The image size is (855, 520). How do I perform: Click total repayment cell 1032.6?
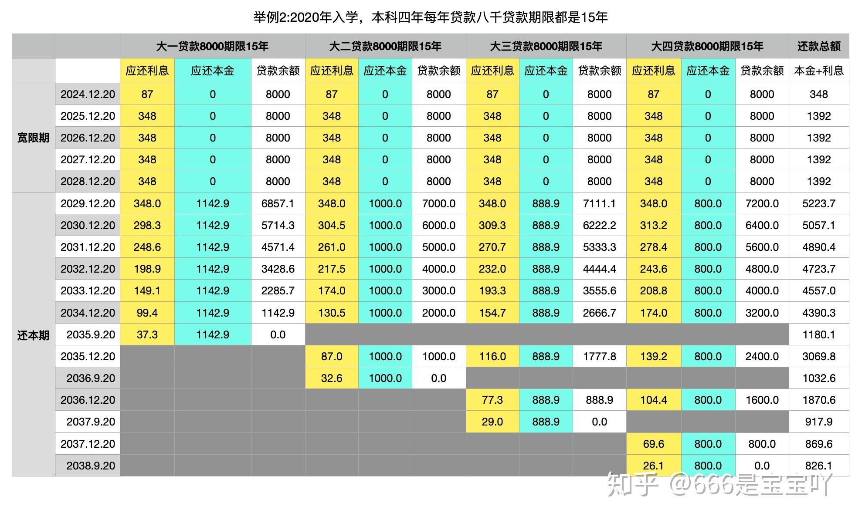coord(819,378)
